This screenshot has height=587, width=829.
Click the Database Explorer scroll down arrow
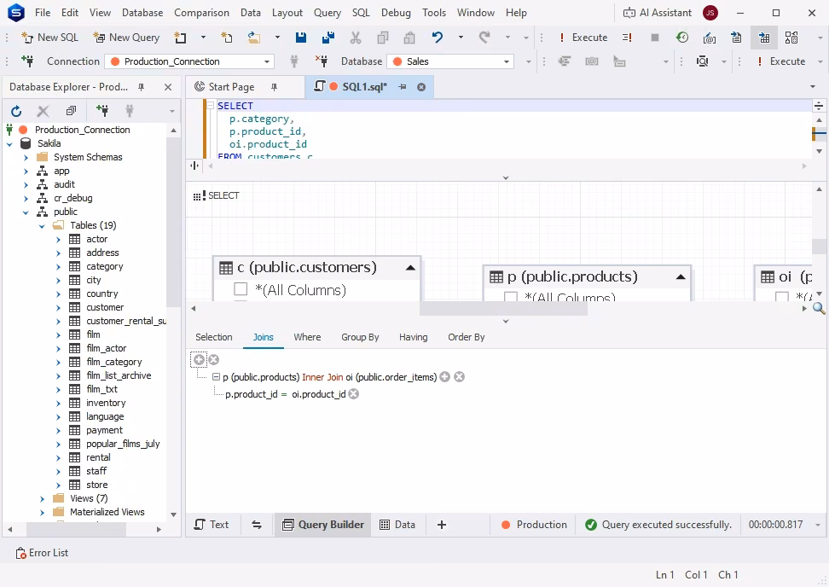click(173, 515)
